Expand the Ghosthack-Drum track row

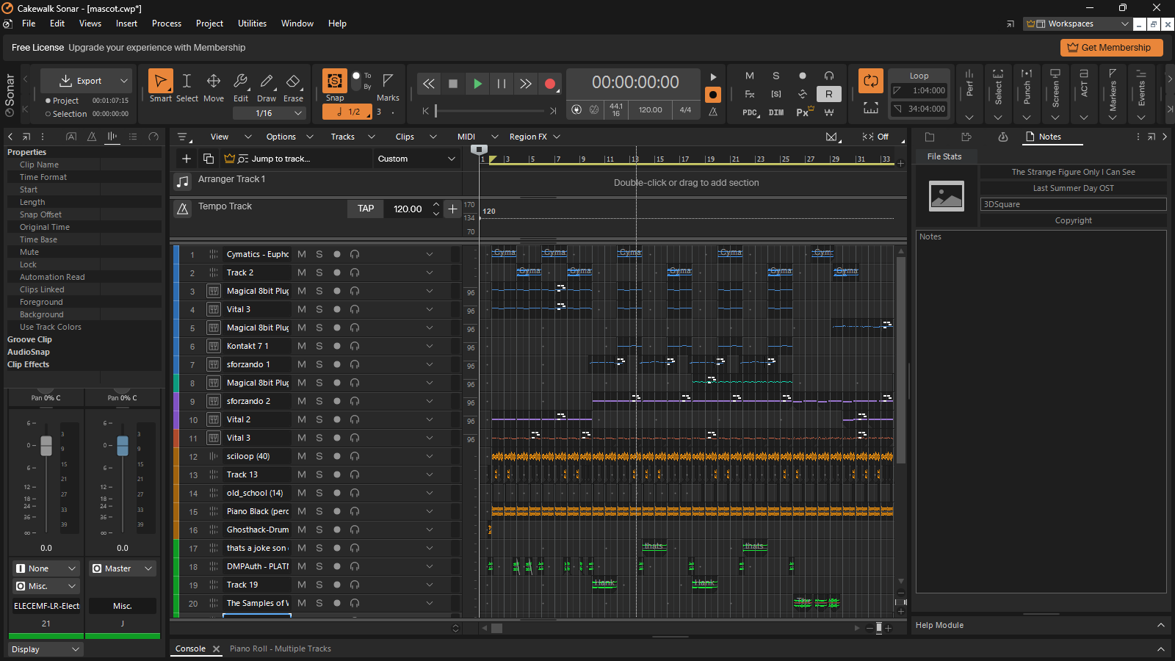(430, 530)
